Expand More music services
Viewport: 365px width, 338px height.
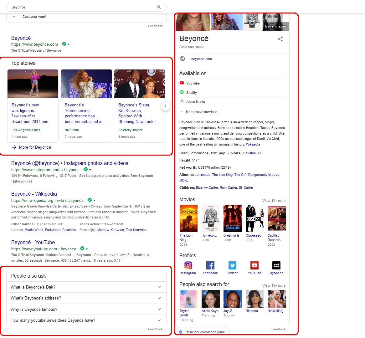(x=198, y=112)
